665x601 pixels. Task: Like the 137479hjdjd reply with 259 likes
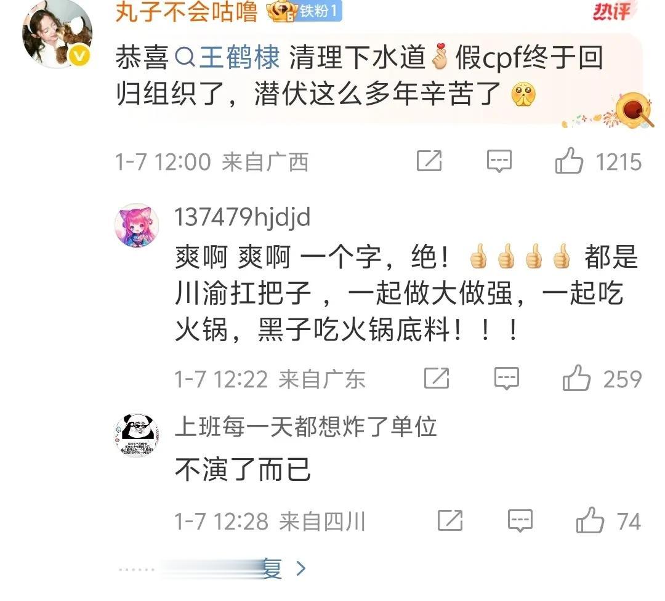tap(576, 377)
